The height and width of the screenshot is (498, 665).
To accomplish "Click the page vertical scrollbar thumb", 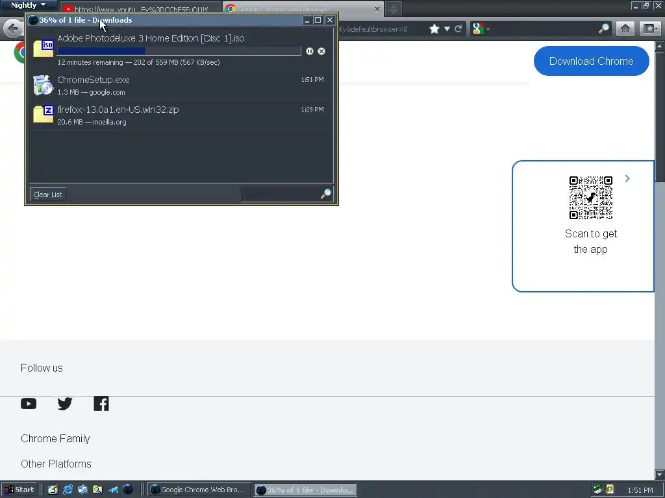I will [660, 117].
